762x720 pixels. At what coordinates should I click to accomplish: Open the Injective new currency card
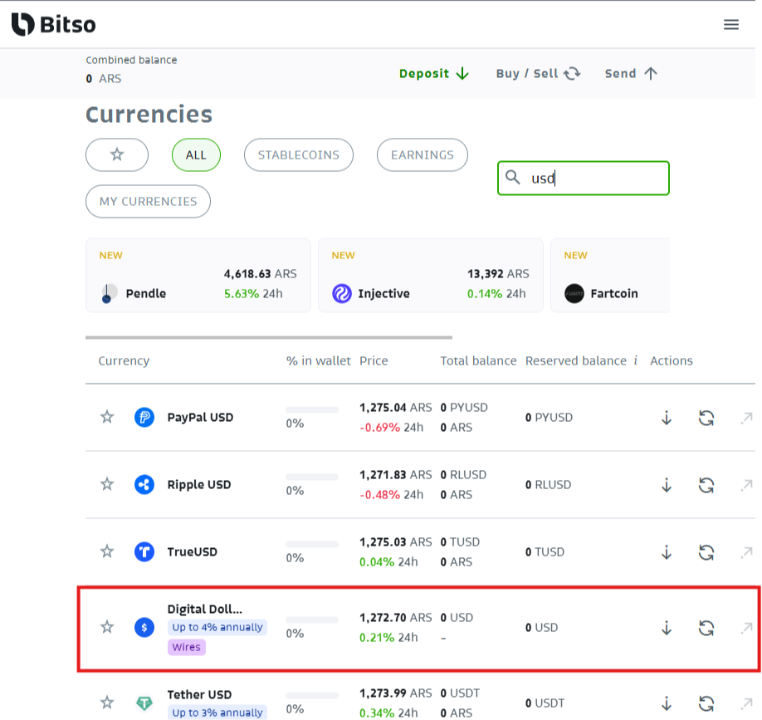tap(431, 275)
